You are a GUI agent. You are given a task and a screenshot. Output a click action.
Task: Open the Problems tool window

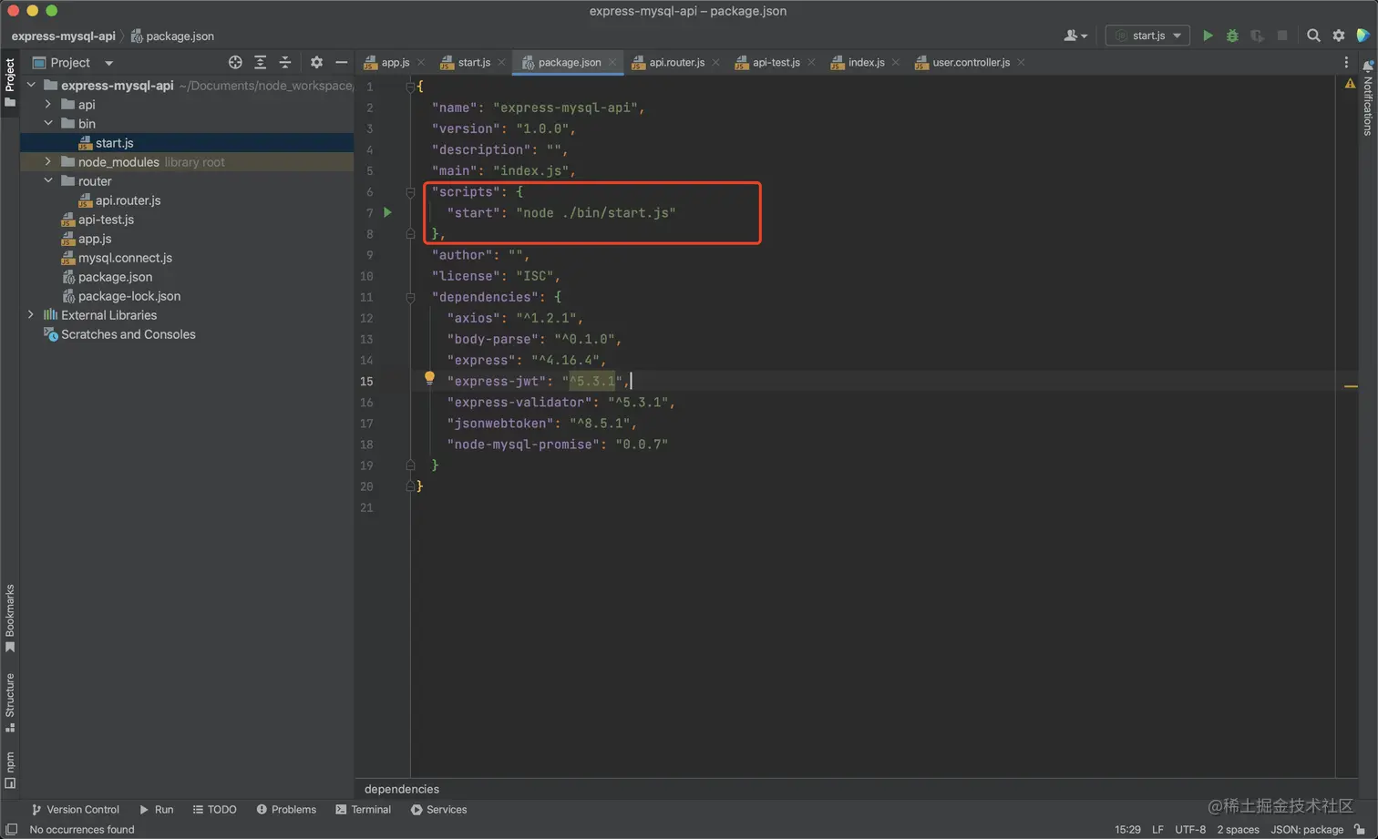[286, 809]
